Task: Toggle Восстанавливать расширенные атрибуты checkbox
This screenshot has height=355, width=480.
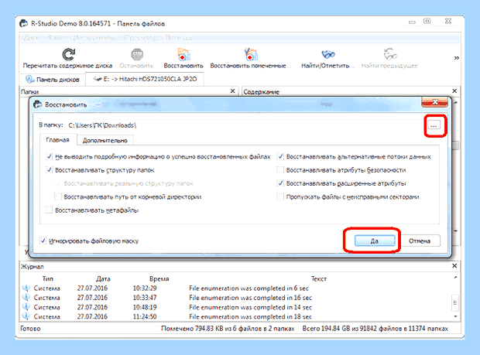Action: pos(280,183)
